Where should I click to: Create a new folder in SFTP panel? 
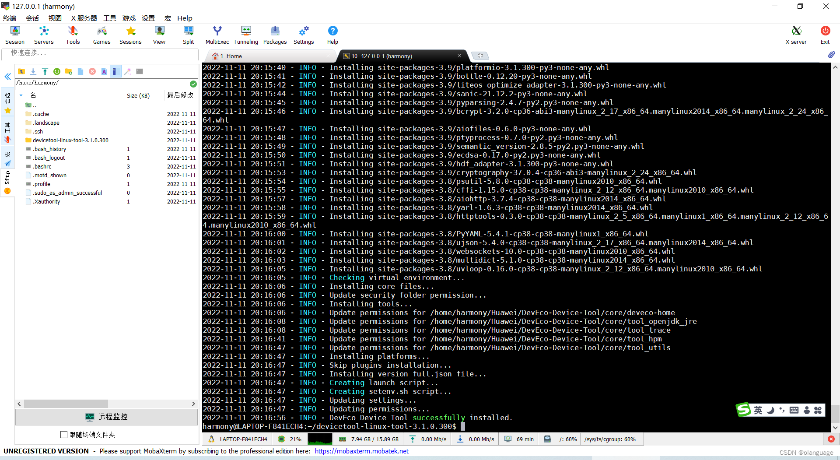pyautogui.click(x=69, y=71)
